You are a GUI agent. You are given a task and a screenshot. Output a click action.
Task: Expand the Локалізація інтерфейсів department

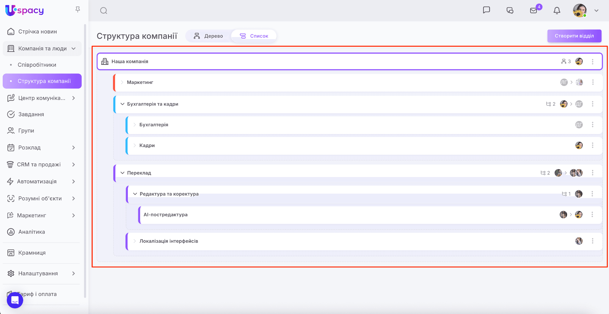point(135,241)
